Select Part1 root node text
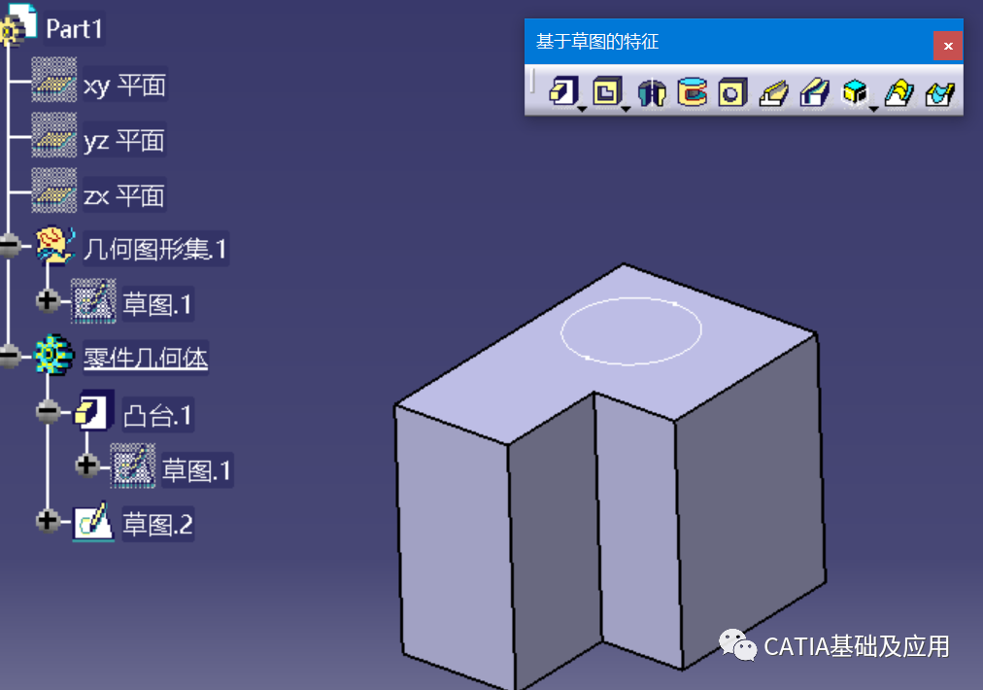Viewport: 983px width, 690px height. 74,29
